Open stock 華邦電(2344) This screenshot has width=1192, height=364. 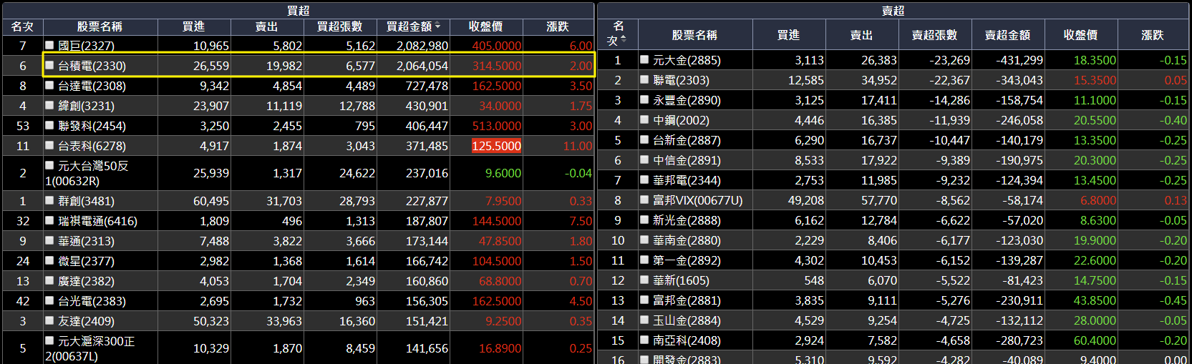coord(687,180)
